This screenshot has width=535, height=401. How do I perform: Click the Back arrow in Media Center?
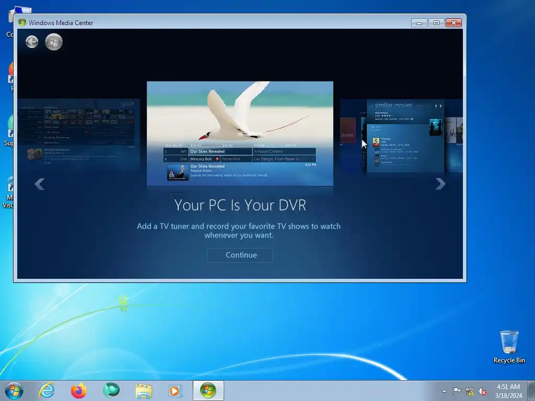coord(32,42)
